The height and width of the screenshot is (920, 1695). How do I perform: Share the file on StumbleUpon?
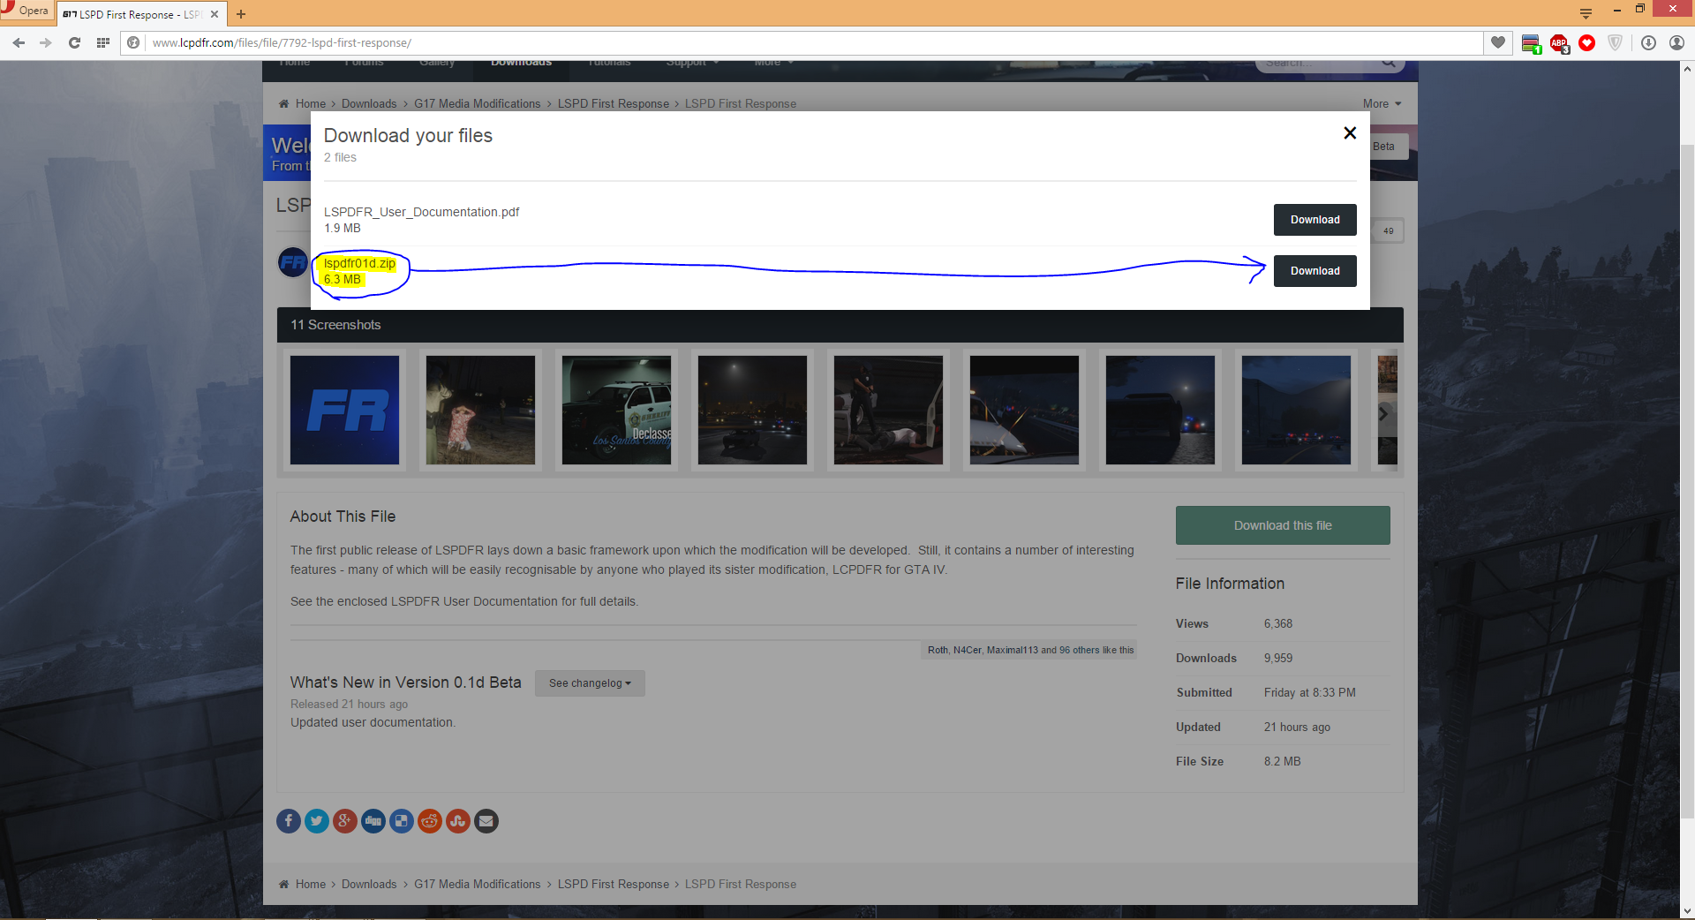[458, 821]
